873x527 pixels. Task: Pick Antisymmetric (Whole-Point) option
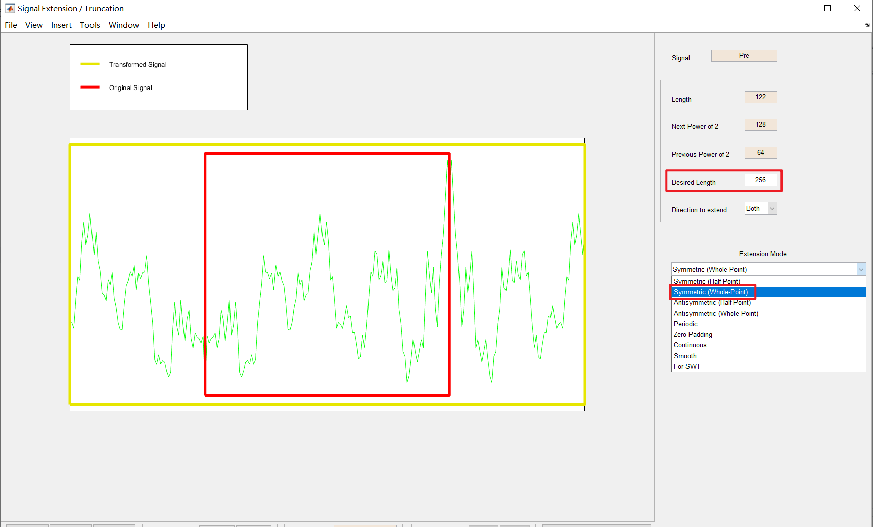click(x=716, y=313)
